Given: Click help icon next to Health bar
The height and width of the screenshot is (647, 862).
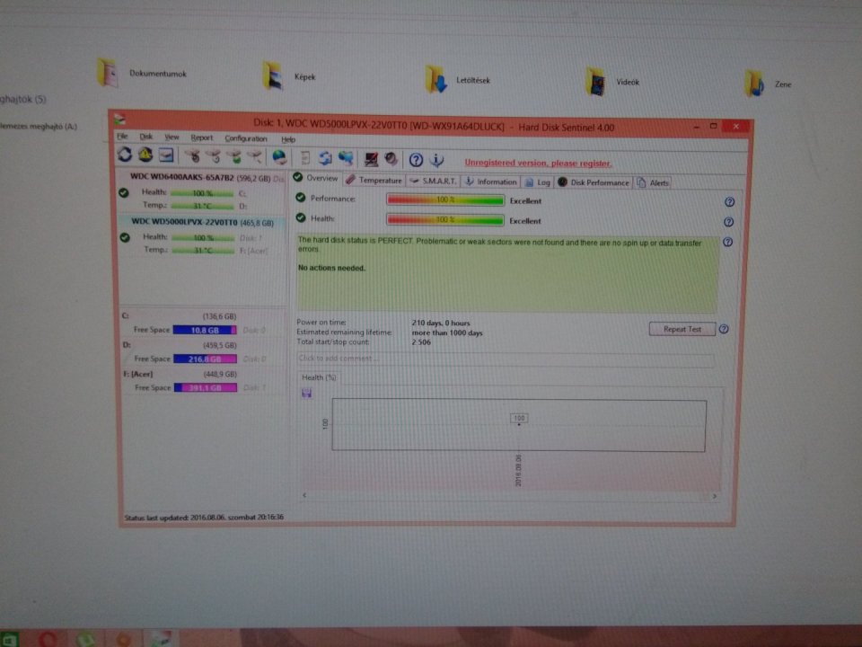Looking at the screenshot, I should point(728,222).
